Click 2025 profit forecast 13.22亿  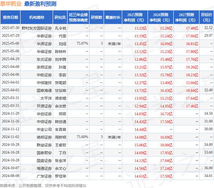(141, 28)
